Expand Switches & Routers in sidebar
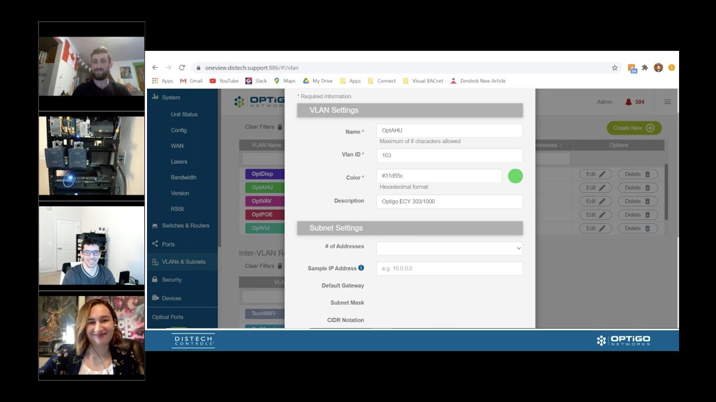 click(185, 226)
